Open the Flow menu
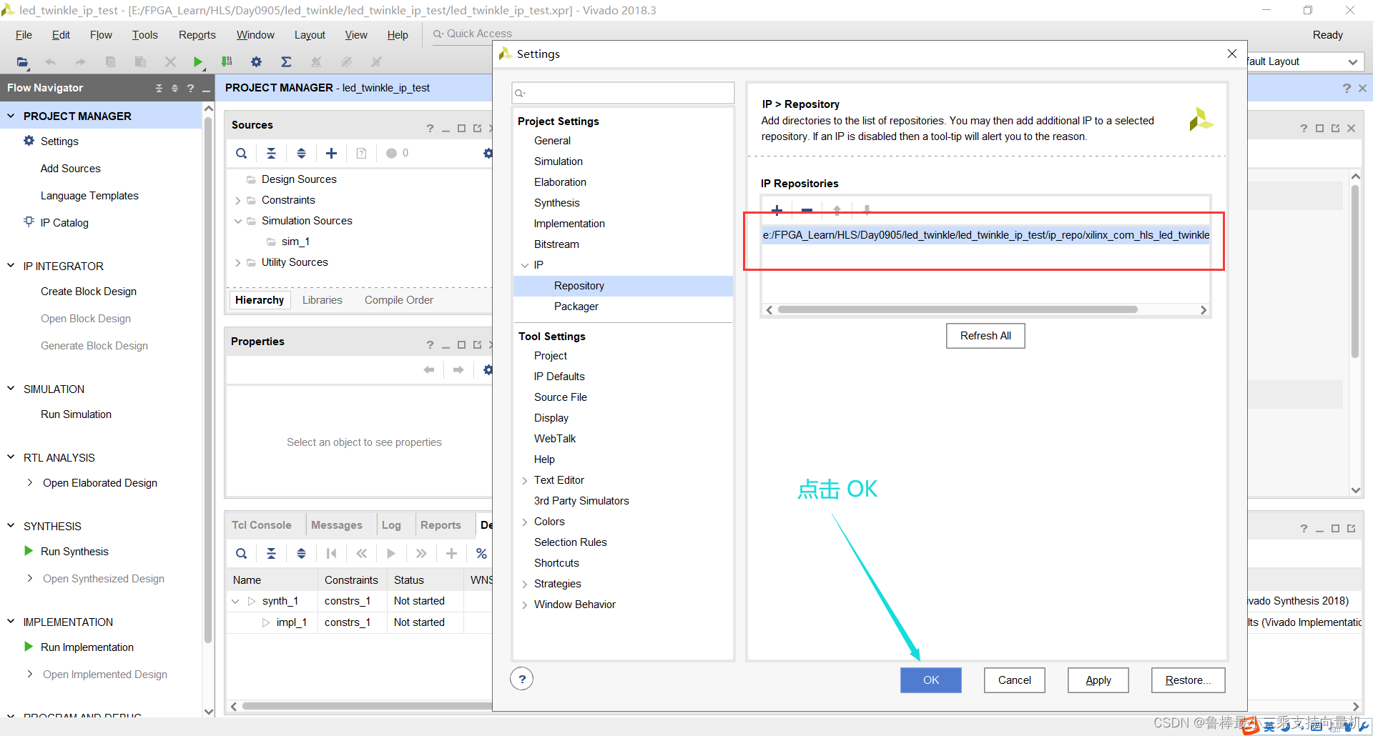The width and height of the screenshot is (1373, 736). coord(101,35)
